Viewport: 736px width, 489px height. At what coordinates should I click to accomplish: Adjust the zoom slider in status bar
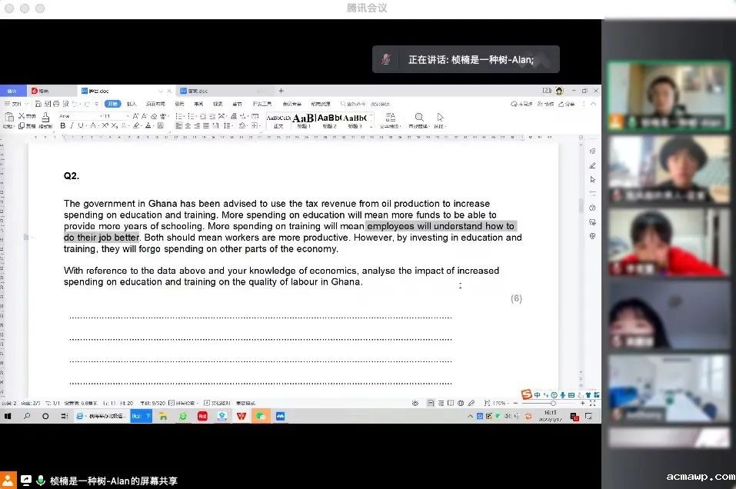tap(553, 403)
